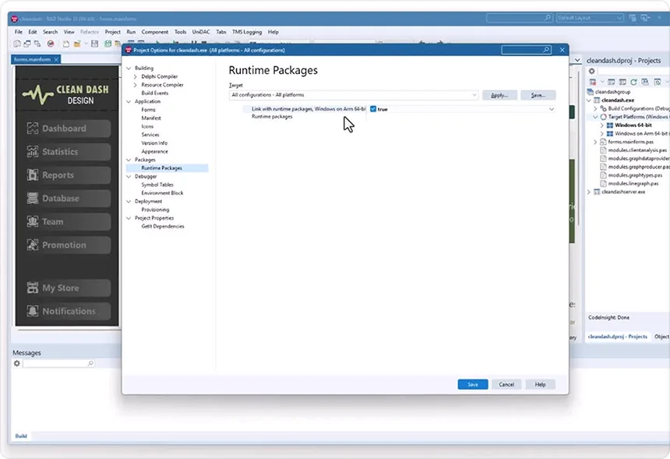670x459 pixels.
Task: Toggle the Link with runtime packages checkbox
Action: coord(373,109)
